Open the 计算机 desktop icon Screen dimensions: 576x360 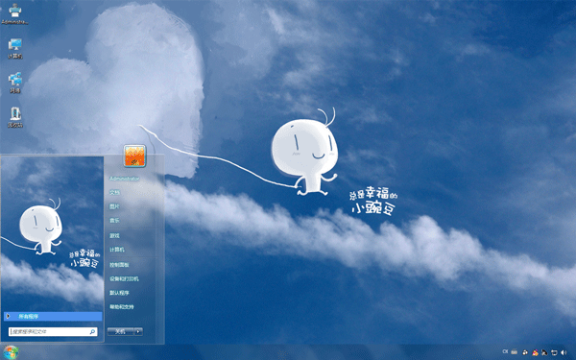coord(15,48)
